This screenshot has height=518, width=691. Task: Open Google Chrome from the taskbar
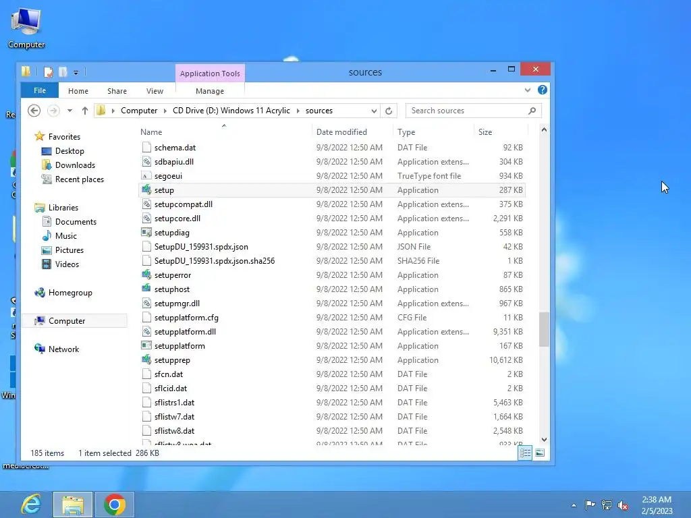click(x=115, y=505)
